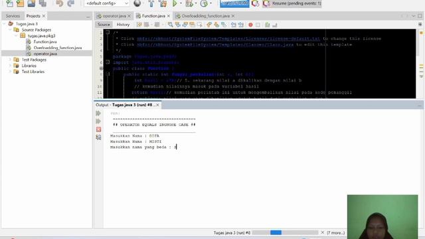Click the Shift Line Right icon

tap(240, 25)
